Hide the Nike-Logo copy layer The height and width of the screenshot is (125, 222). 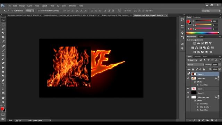[x=188, y=97]
